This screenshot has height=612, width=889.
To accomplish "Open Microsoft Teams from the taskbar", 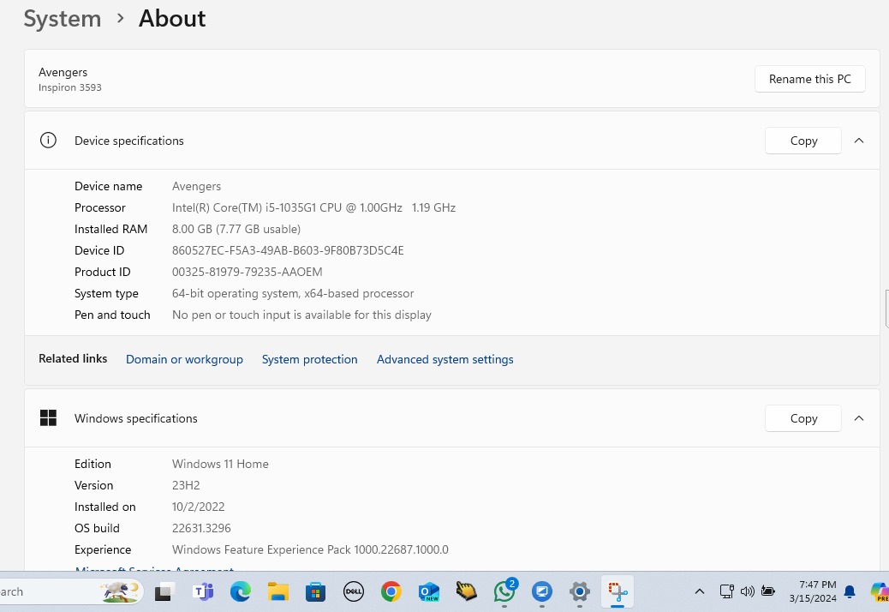I will click(x=203, y=591).
